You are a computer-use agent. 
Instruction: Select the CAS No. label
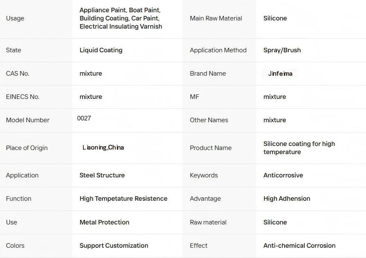pyautogui.click(x=18, y=74)
